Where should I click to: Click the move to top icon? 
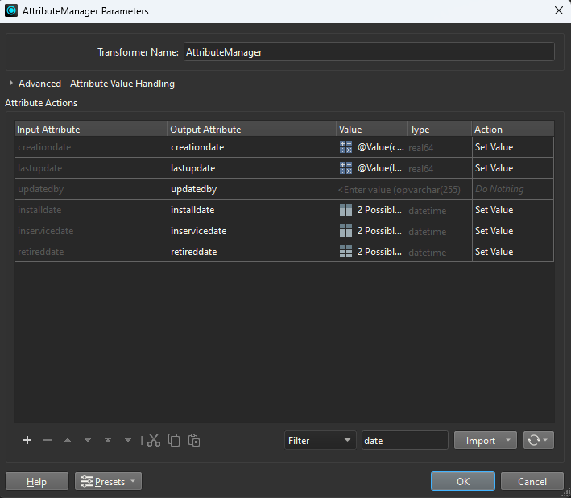click(108, 440)
